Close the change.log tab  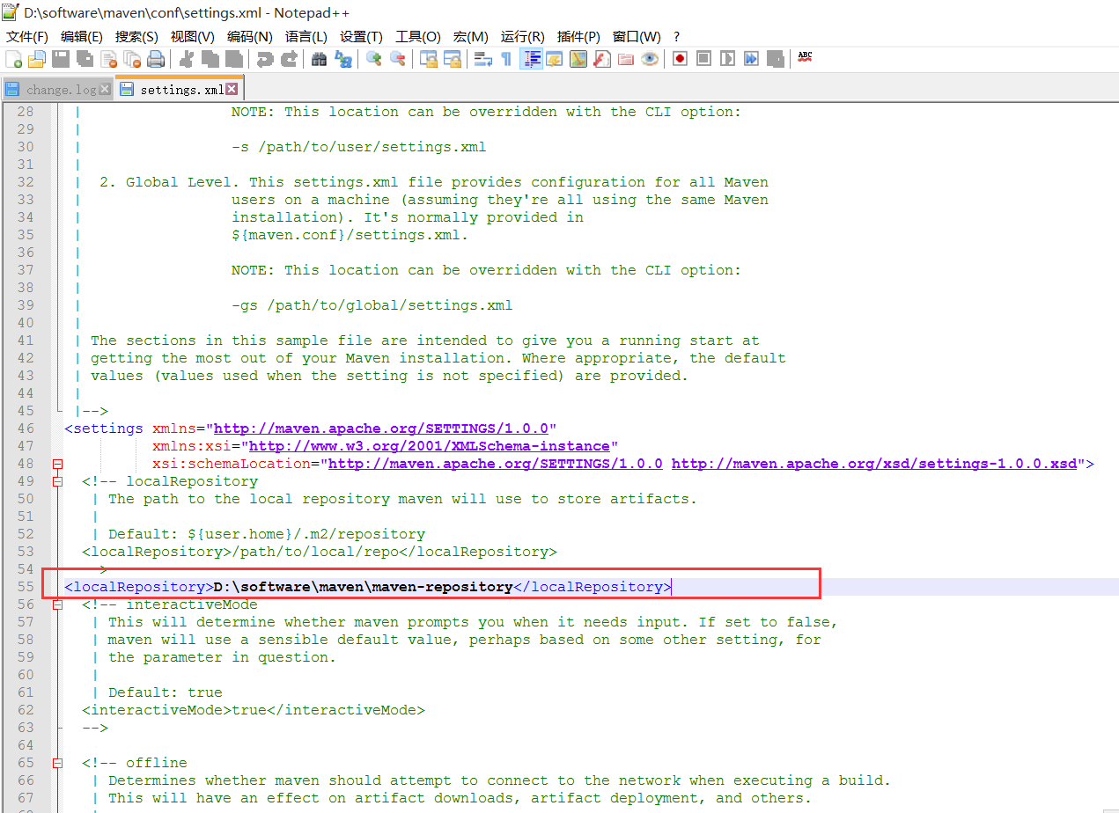tap(106, 89)
